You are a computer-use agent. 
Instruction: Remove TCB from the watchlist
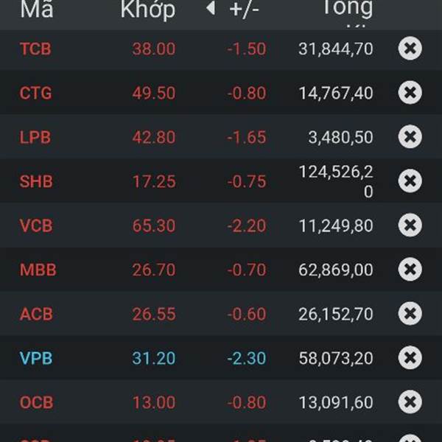pyautogui.click(x=410, y=48)
